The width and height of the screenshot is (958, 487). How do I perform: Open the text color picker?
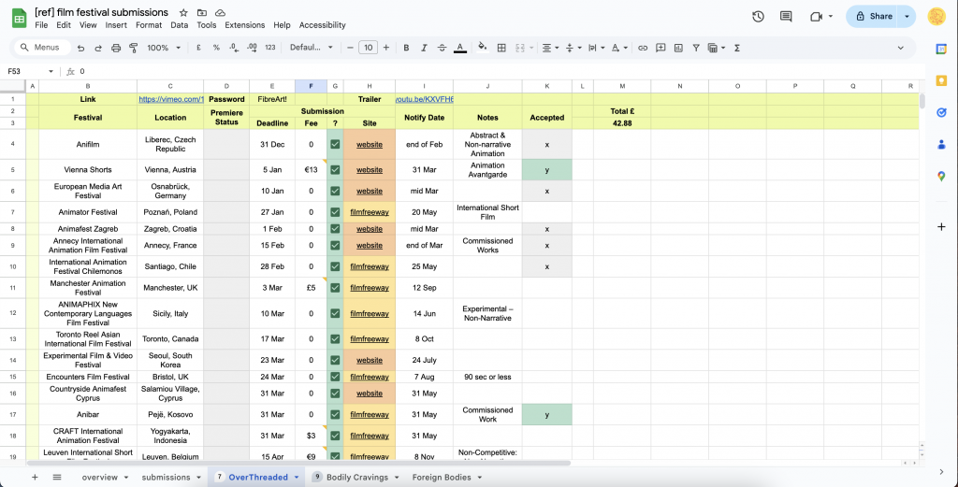point(460,48)
